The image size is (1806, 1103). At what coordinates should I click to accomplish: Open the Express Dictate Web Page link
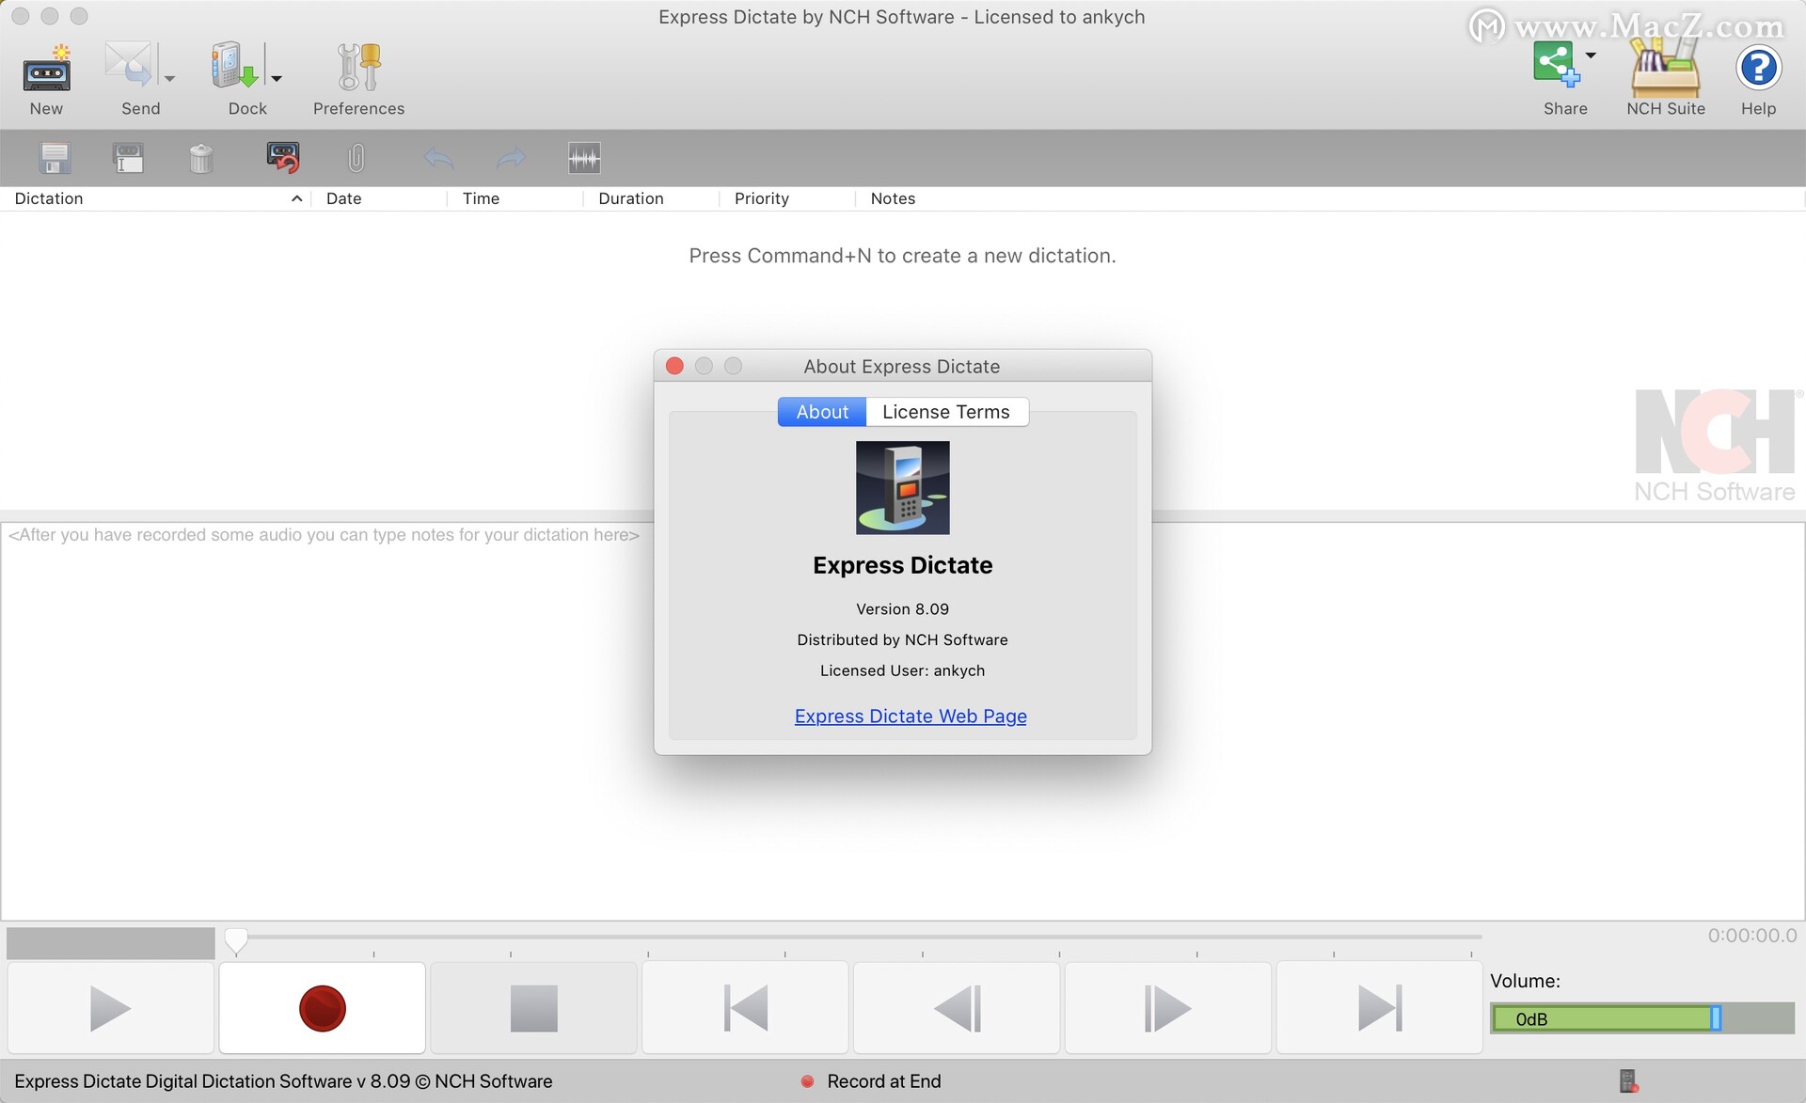point(911,717)
